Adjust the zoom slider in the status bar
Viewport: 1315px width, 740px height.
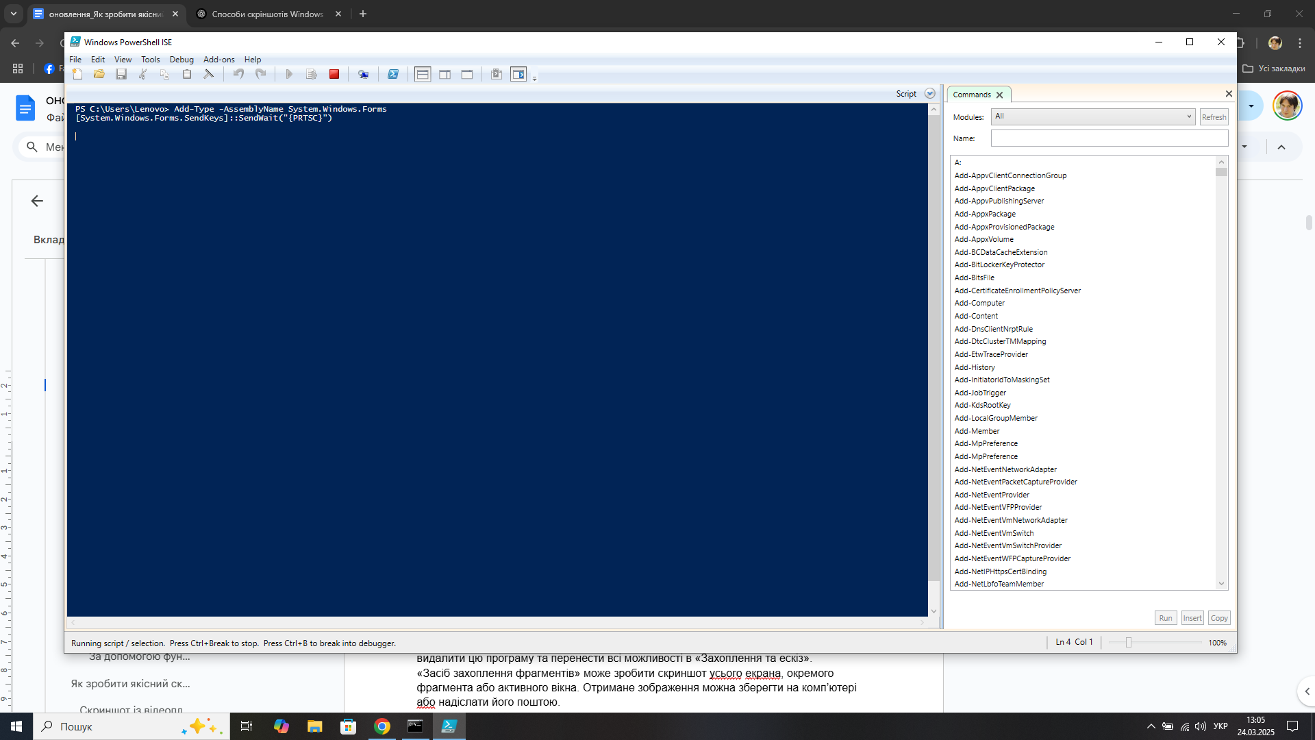(x=1128, y=643)
